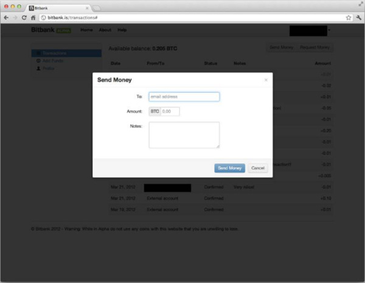
Task: Open Profile in the sidebar
Action: click(49, 68)
